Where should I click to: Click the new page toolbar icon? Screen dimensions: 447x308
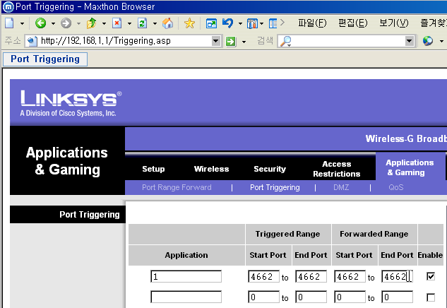(9, 23)
